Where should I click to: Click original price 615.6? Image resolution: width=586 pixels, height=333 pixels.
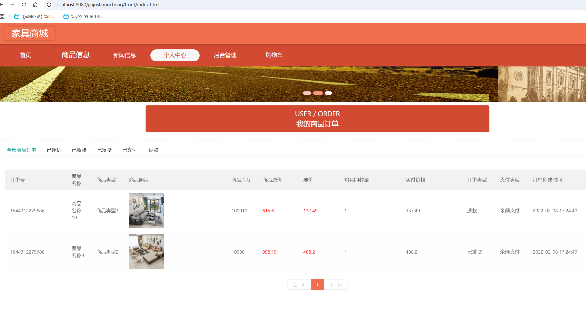[x=268, y=211]
